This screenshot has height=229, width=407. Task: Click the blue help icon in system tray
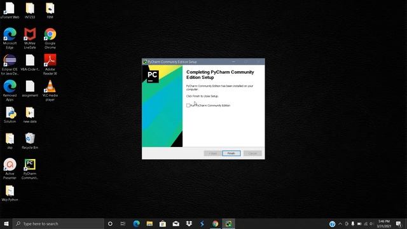332,224
